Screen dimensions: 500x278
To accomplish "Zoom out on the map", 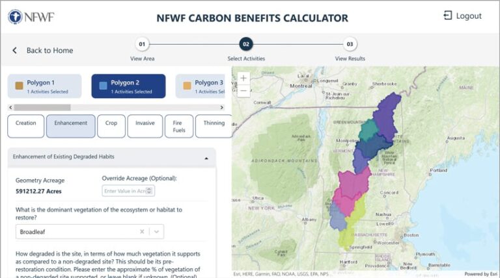I will [243, 92].
